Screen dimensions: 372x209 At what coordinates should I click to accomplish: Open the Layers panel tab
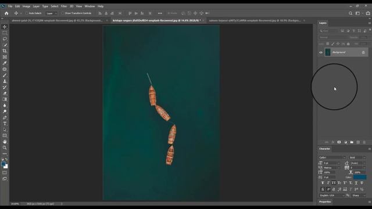click(323, 23)
